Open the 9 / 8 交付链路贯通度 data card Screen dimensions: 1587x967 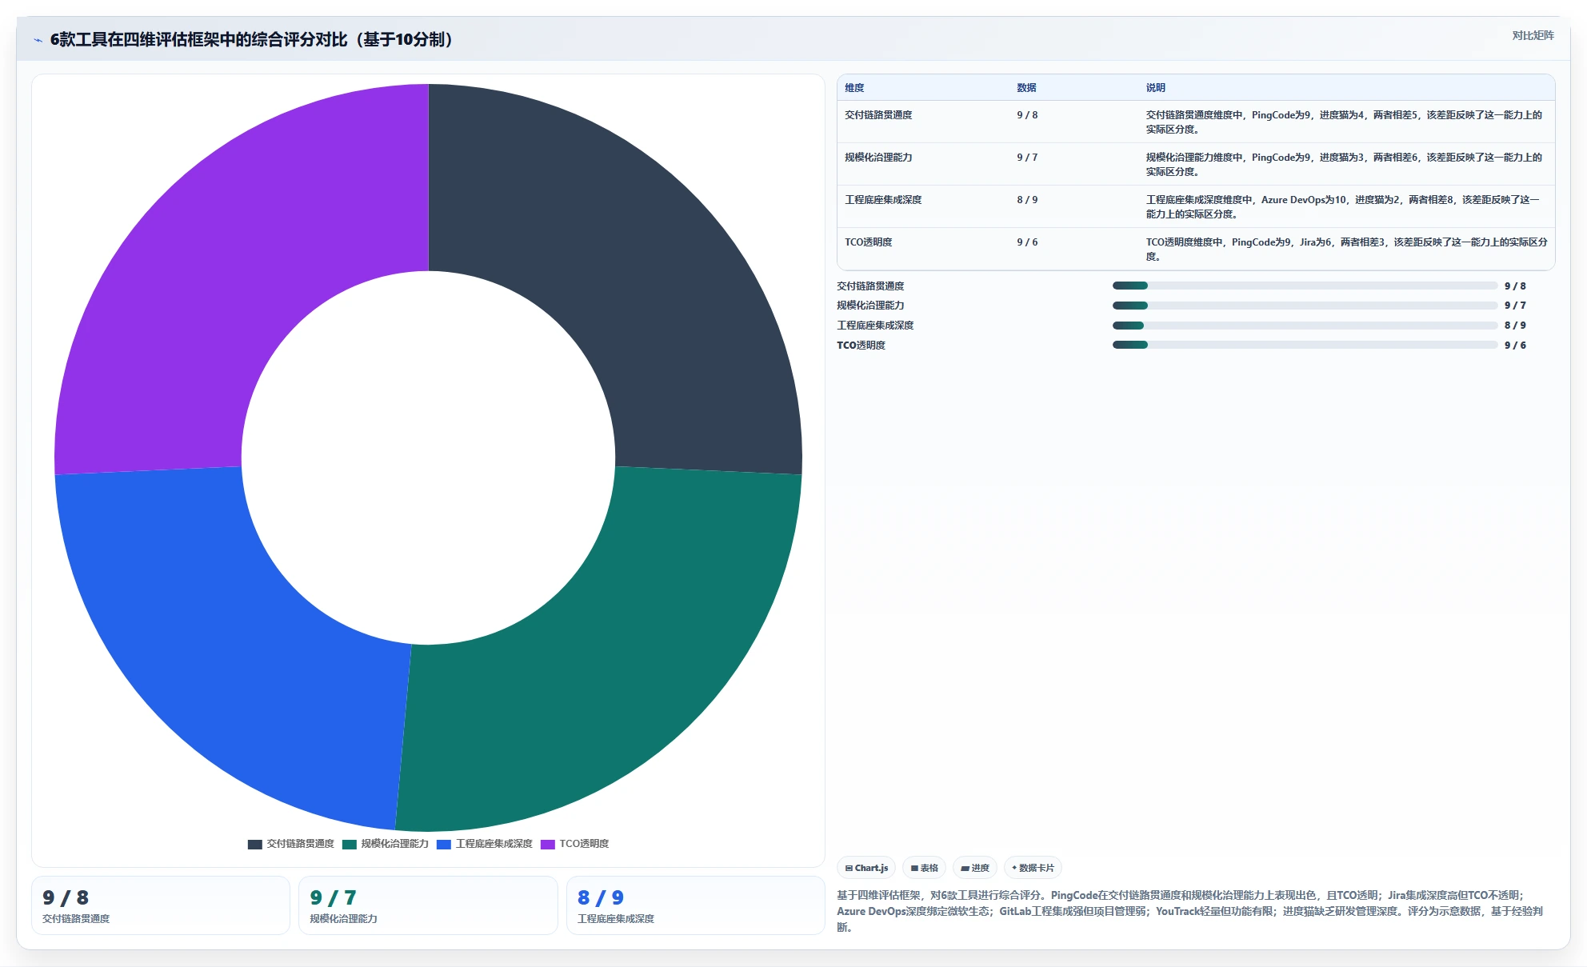161,905
